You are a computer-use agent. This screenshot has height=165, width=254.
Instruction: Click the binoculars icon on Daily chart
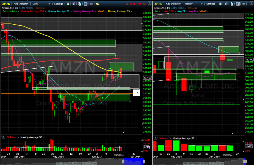[91, 4]
